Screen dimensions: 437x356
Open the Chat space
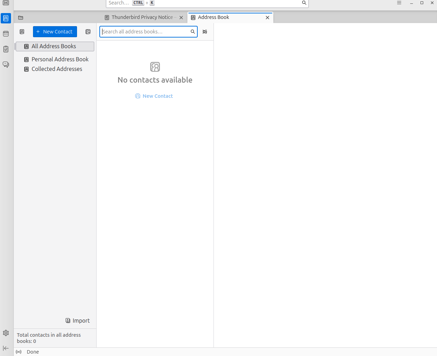coord(6,64)
